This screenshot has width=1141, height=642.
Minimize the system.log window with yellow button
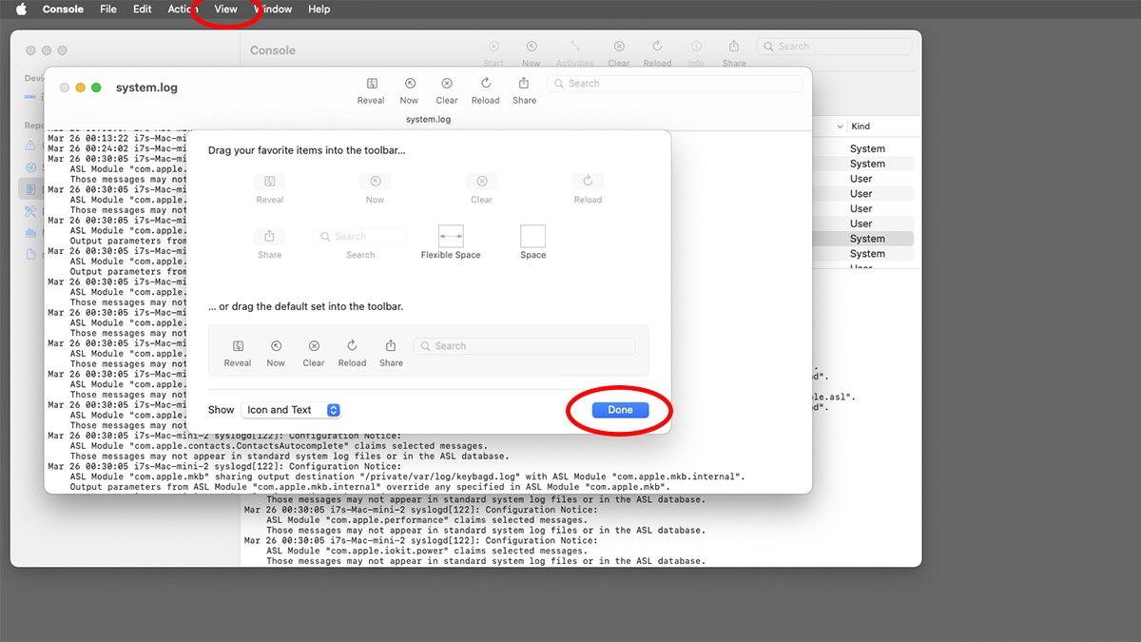80,88
